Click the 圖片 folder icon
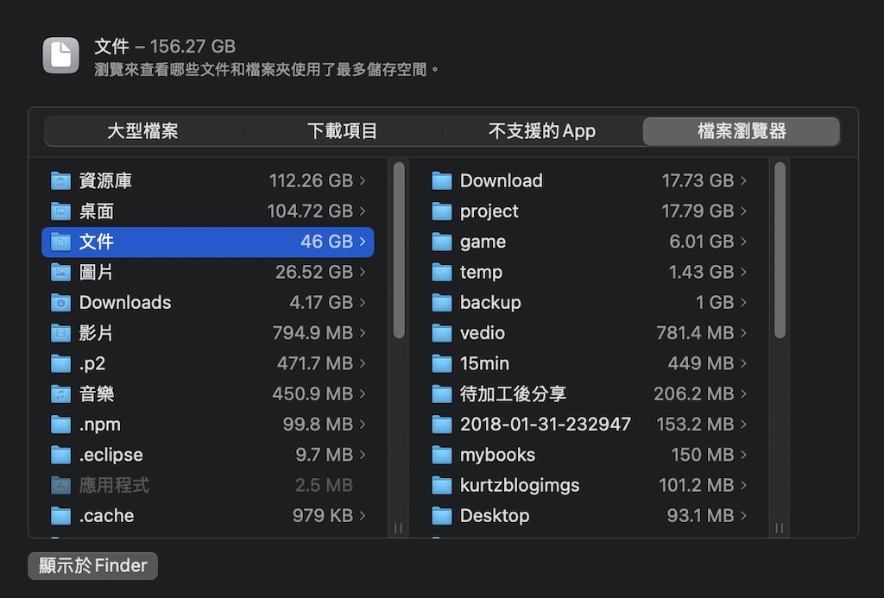Screen dimensions: 884x598 pyautogui.click(x=60, y=273)
